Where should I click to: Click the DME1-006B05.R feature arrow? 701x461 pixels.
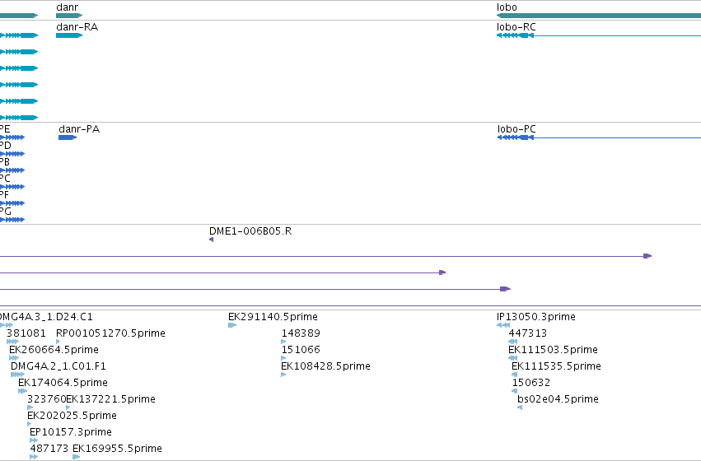[x=212, y=240]
